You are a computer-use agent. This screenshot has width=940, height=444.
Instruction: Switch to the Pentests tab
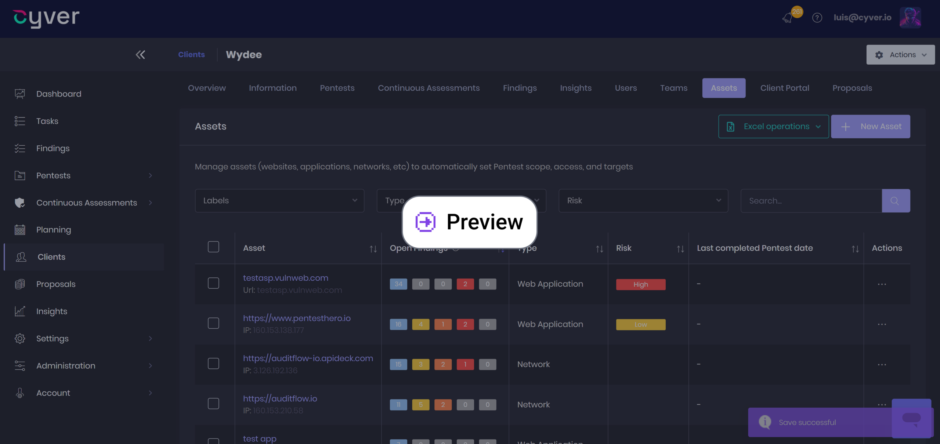[337, 88]
